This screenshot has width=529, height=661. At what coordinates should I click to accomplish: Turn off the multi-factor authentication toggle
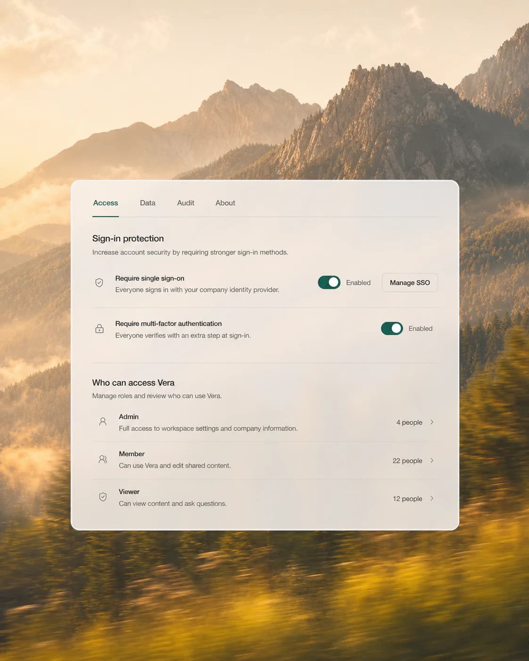(x=392, y=328)
